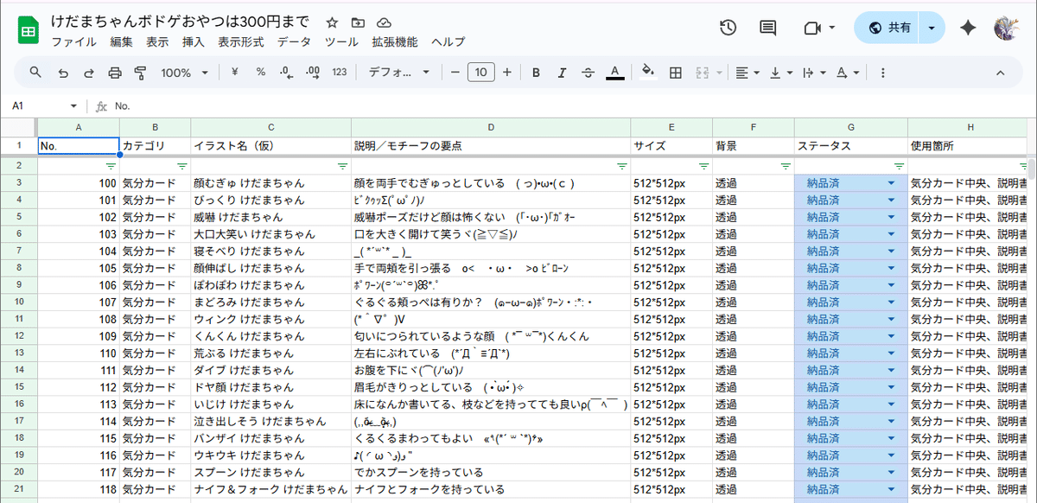Open the データ menu
Viewport: 1037px width, 503px height.
pyautogui.click(x=294, y=41)
